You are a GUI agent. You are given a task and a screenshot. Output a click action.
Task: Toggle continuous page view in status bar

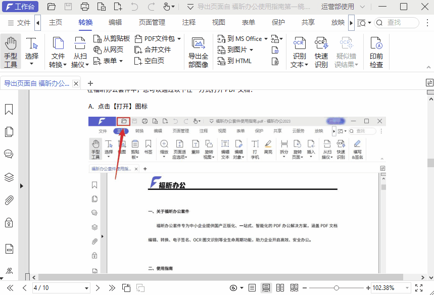(x=266, y=288)
